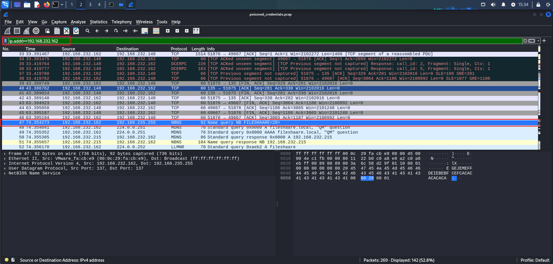Click the display filter input field
The height and width of the screenshot is (264, 553).
[x=259, y=41]
